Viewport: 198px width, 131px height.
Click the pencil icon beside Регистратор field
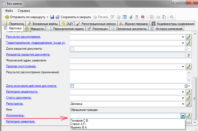(x=189, y=104)
